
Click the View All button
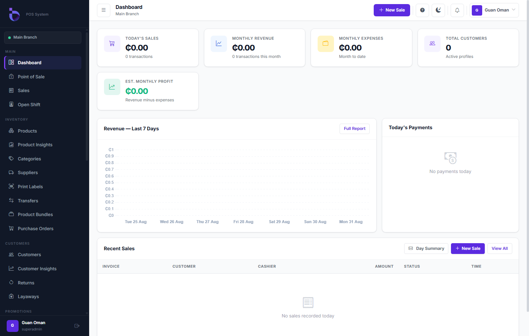tap(500, 249)
